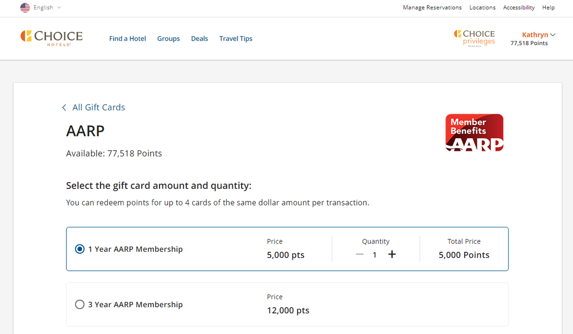Select the 3 Year AARP Membership radio
The image size is (573, 334).
80,304
